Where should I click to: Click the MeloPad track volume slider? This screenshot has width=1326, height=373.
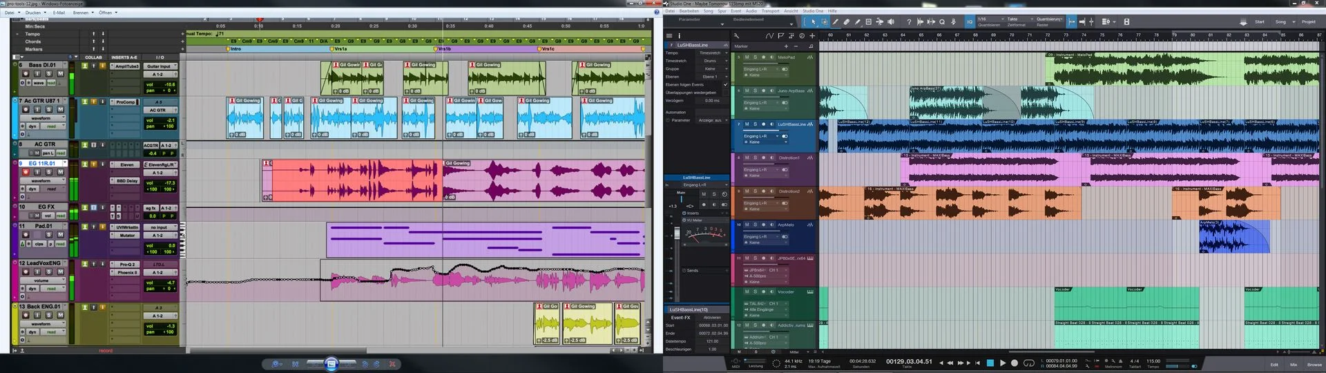766,64
